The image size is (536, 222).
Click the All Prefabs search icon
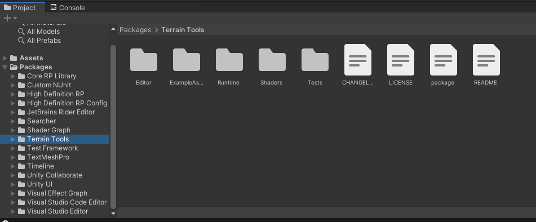click(21, 41)
